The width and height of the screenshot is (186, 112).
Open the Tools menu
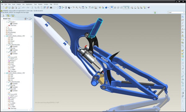click(x=35, y=4)
